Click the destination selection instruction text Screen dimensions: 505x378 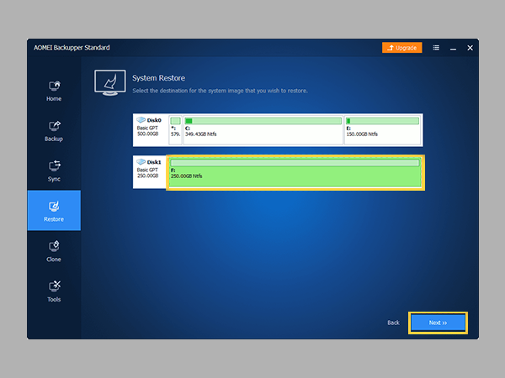pos(220,91)
